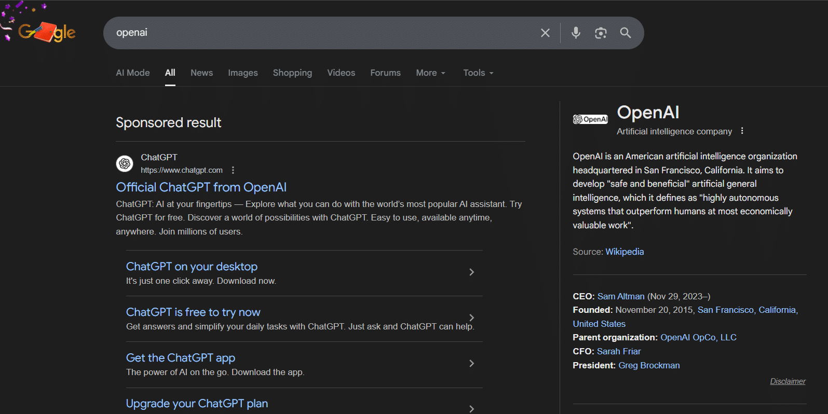Switch to the News tab
The image size is (828, 414).
201,73
